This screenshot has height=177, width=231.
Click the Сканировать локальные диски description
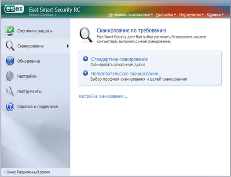(x=117, y=65)
